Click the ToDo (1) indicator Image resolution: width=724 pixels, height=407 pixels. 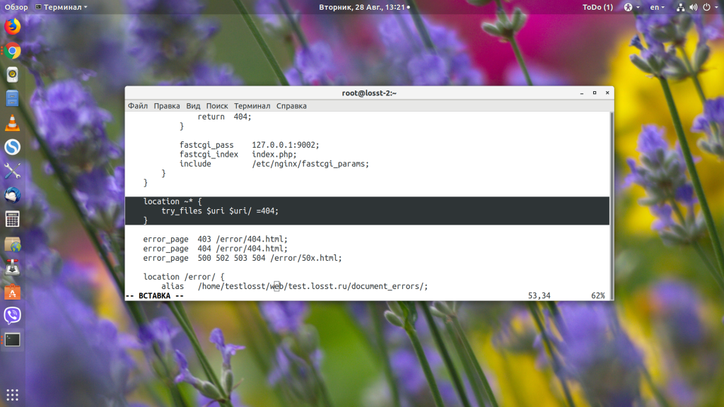(x=597, y=7)
